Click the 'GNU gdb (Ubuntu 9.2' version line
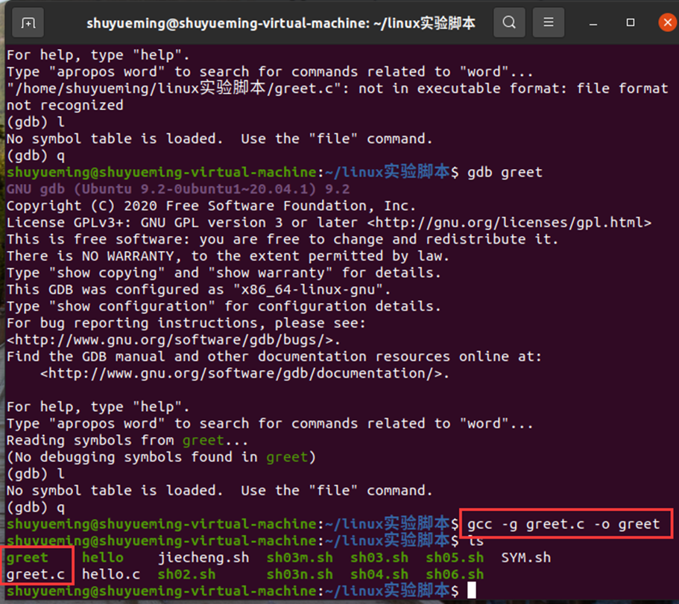Image resolution: width=679 pixels, height=604 pixels. coord(178,189)
